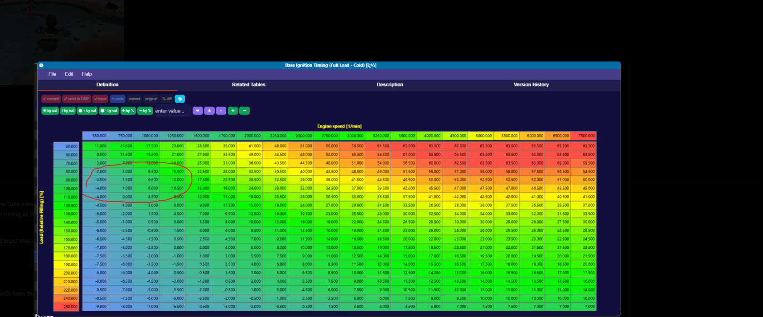Select the 7500.000 engine speed column header
The height and width of the screenshot is (317, 763).
pos(584,136)
